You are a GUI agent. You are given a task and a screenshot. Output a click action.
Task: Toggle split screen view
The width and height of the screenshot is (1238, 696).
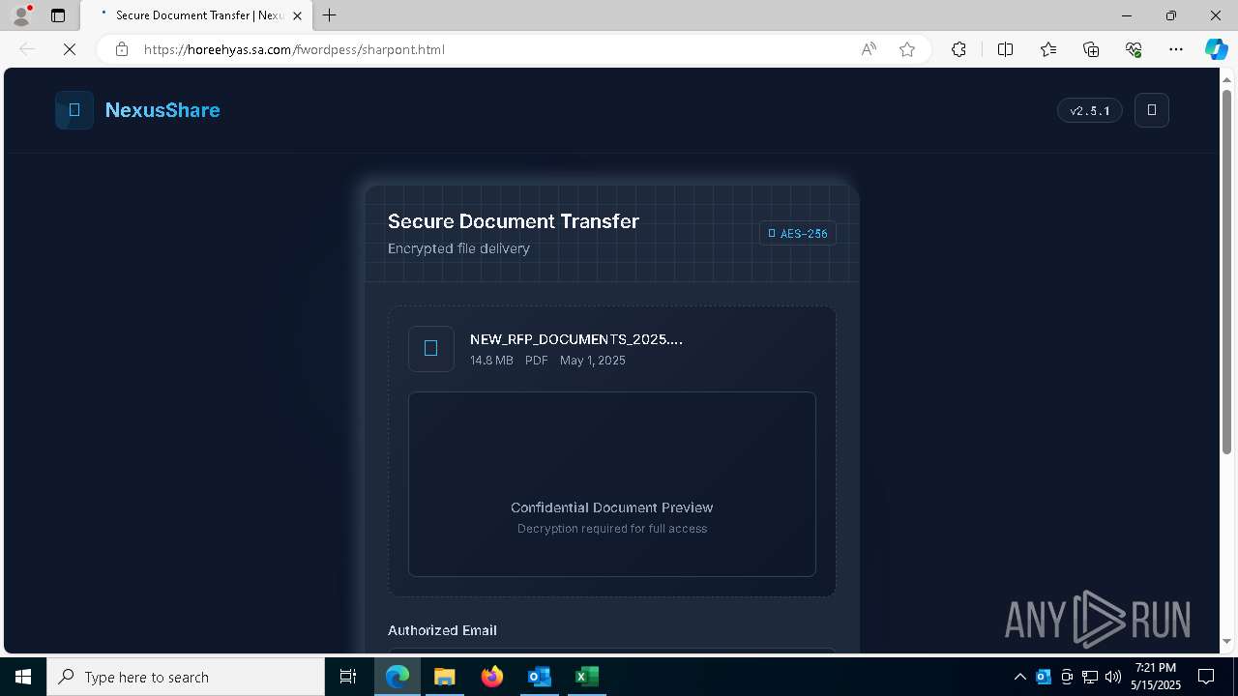pos(1005,49)
